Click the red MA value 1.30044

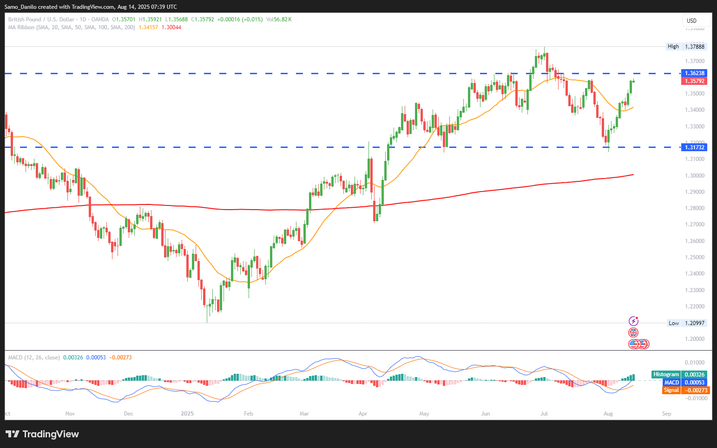[x=171, y=27]
